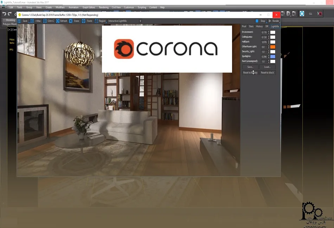Click the Undo arrow below the menu bar
Viewport: 334px width, 228px height.
click(4, 13)
